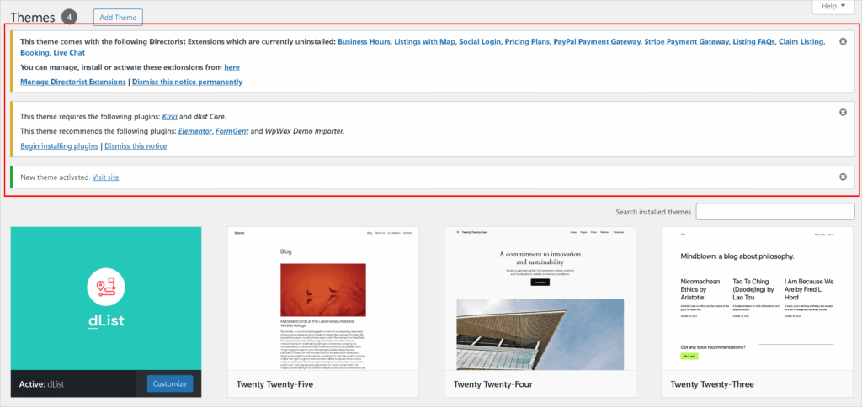The height and width of the screenshot is (407, 862).
Task: Open the Live Chat extension link
Action: point(69,53)
